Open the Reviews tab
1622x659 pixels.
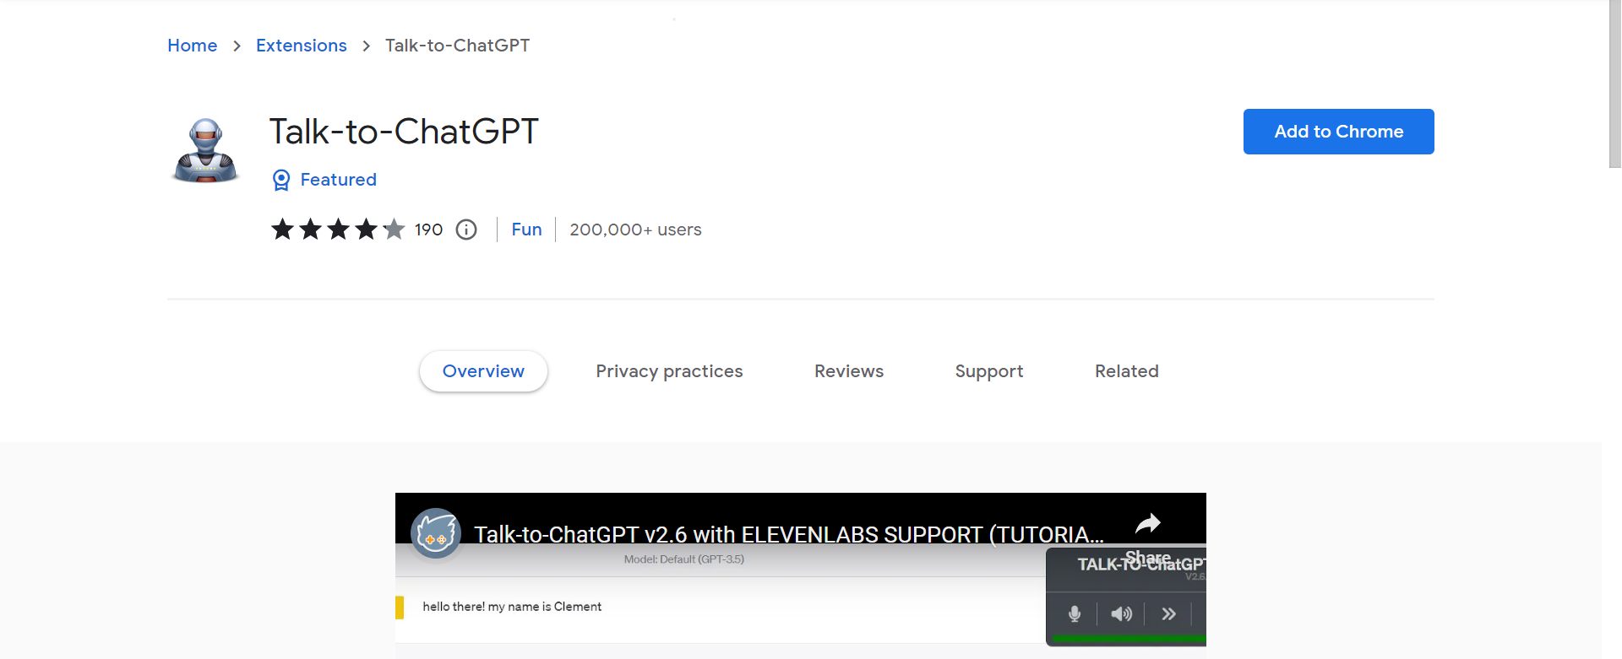849,371
